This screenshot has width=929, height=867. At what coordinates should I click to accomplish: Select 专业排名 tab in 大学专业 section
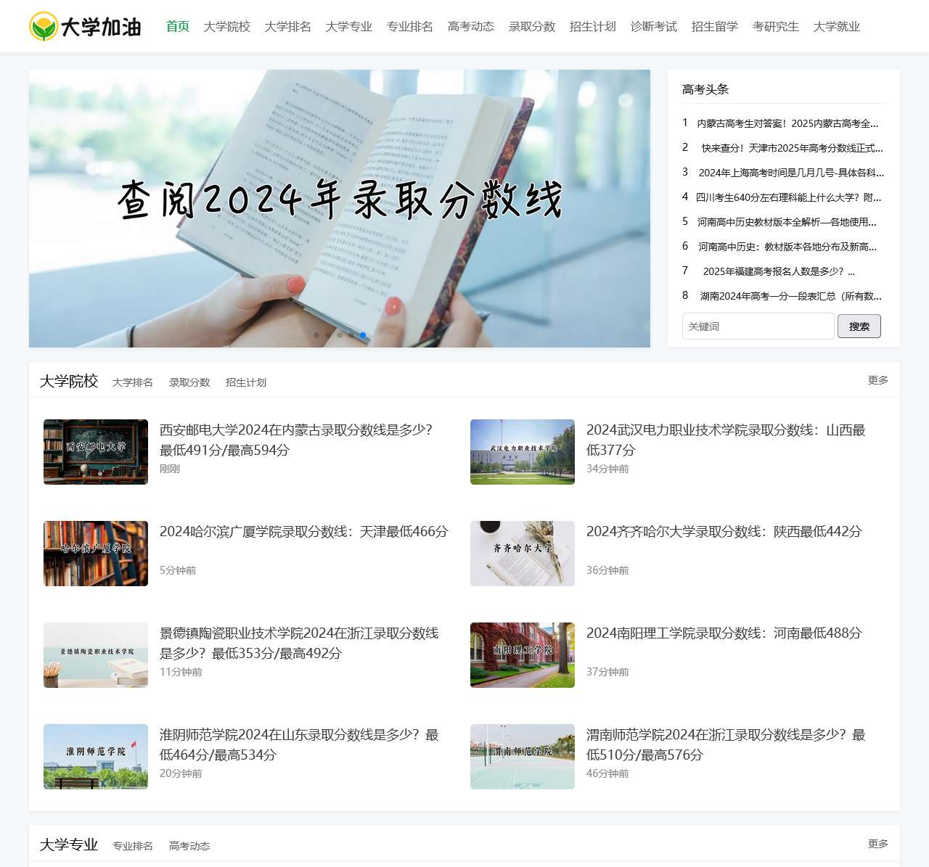click(133, 846)
